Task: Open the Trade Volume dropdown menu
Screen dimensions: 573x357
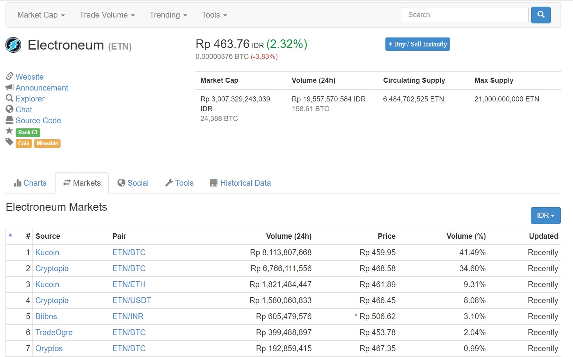Action: [x=107, y=15]
